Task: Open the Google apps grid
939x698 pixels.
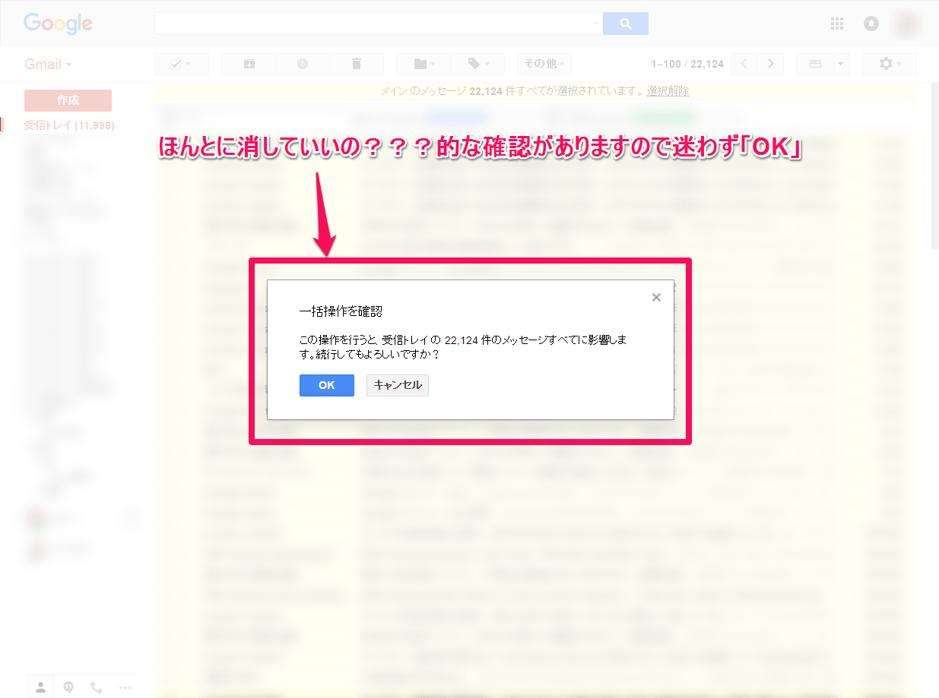Action: tap(837, 24)
